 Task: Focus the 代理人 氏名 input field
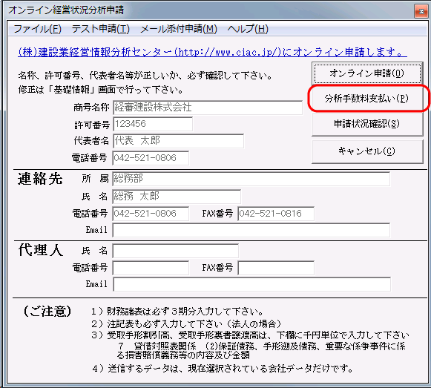tap(175, 251)
